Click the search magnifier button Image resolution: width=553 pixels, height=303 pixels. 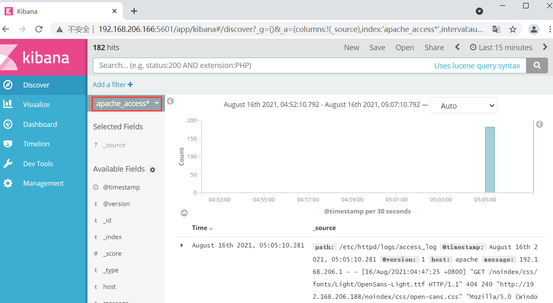pos(537,65)
